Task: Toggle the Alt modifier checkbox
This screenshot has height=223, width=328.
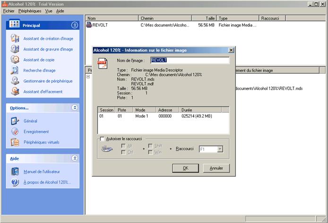Action: [123, 146]
